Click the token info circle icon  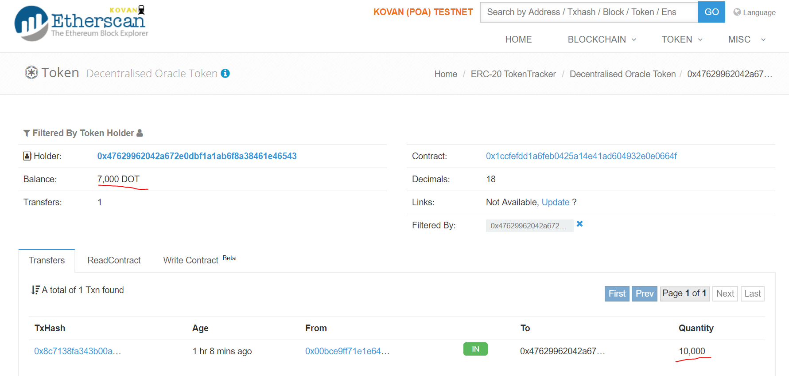coord(225,74)
